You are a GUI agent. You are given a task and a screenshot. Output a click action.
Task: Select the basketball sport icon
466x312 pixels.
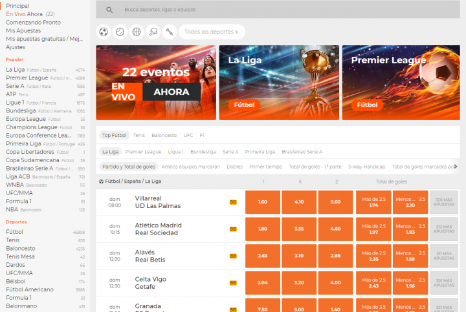(137, 32)
